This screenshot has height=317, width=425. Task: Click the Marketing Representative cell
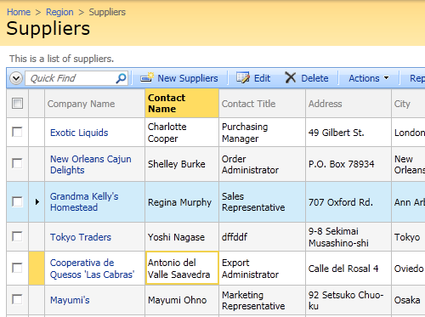[262, 300]
